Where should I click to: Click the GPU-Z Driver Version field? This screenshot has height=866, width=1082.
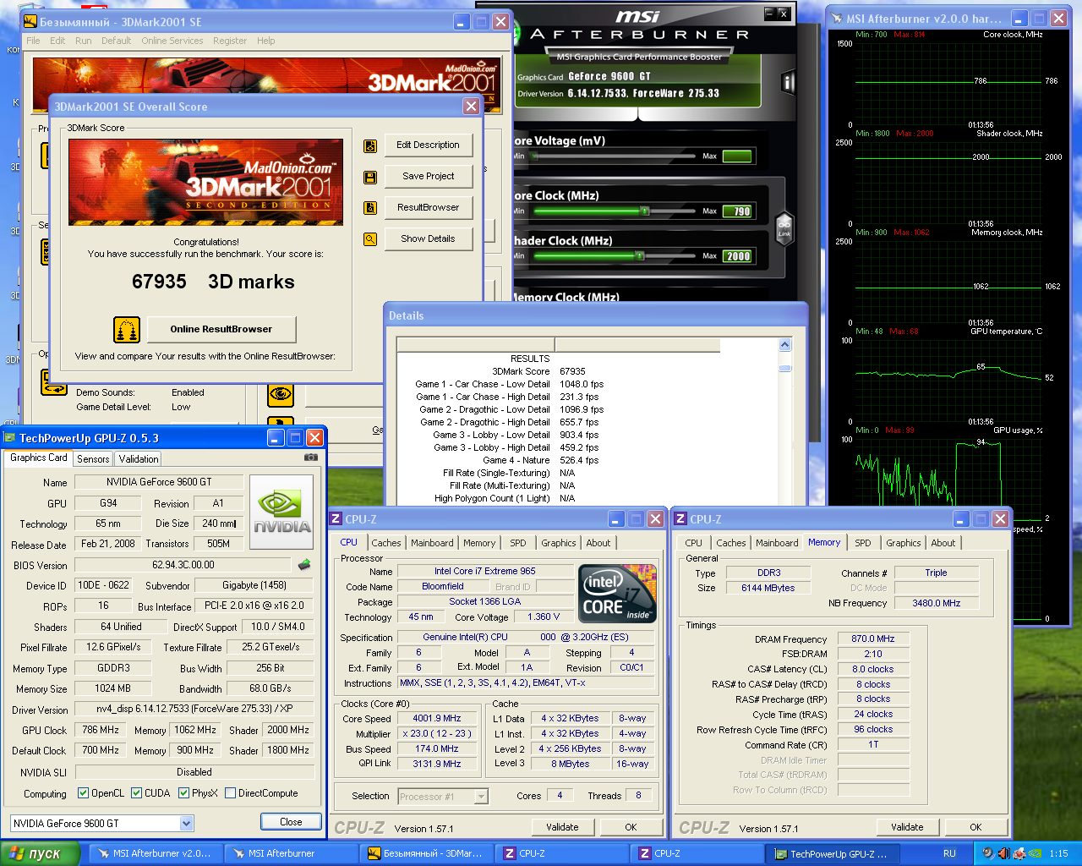point(194,709)
